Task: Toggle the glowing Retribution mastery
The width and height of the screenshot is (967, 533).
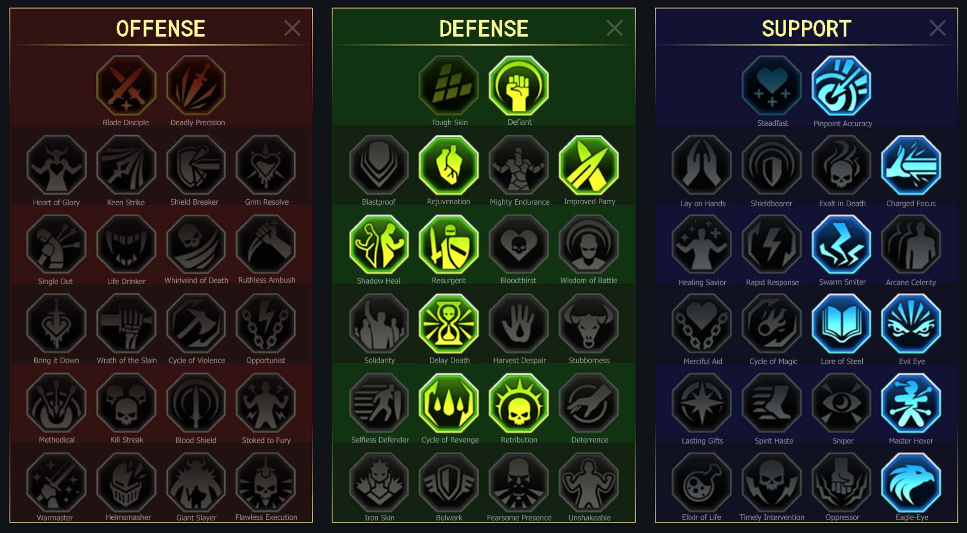Action: coord(519,403)
